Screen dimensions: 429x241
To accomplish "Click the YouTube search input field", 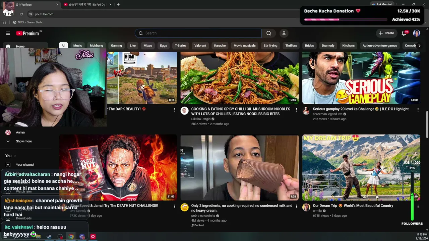I will pos(198,33).
